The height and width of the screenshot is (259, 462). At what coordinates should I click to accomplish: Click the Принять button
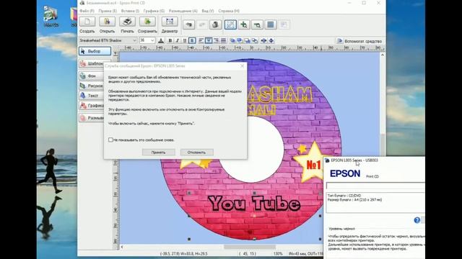[159, 152]
